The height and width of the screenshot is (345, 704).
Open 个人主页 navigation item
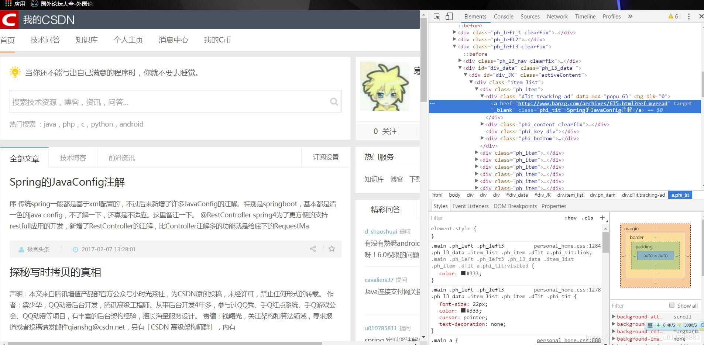pyautogui.click(x=128, y=40)
